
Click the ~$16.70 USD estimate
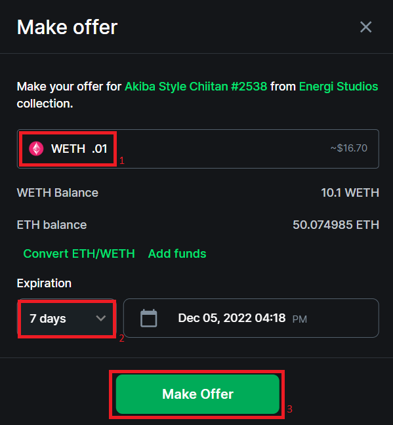pyautogui.click(x=349, y=148)
